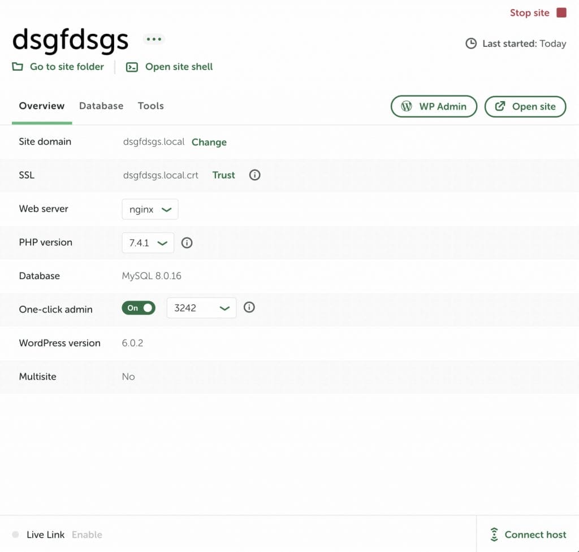This screenshot has height=552, width=579.
Task: Switch to the Overview tab
Action: (42, 106)
